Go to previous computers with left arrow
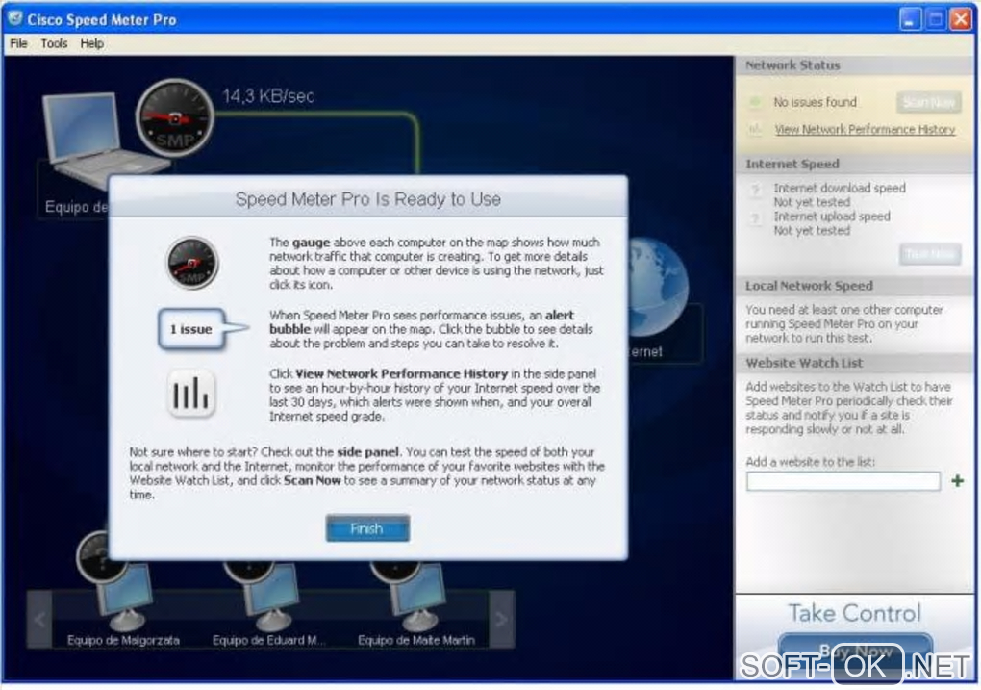The height and width of the screenshot is (690, 981). [x=39, y=620]
